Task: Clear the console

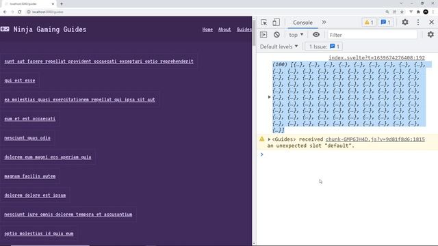Action: point(276,35)
